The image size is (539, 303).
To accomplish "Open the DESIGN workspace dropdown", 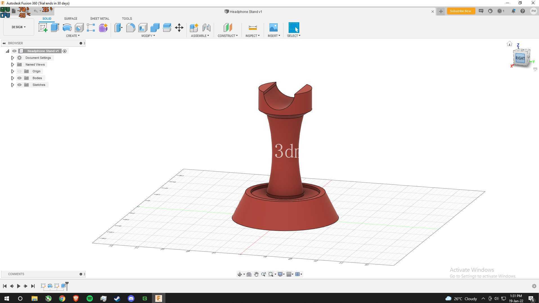I will click(x=19, y=27).
